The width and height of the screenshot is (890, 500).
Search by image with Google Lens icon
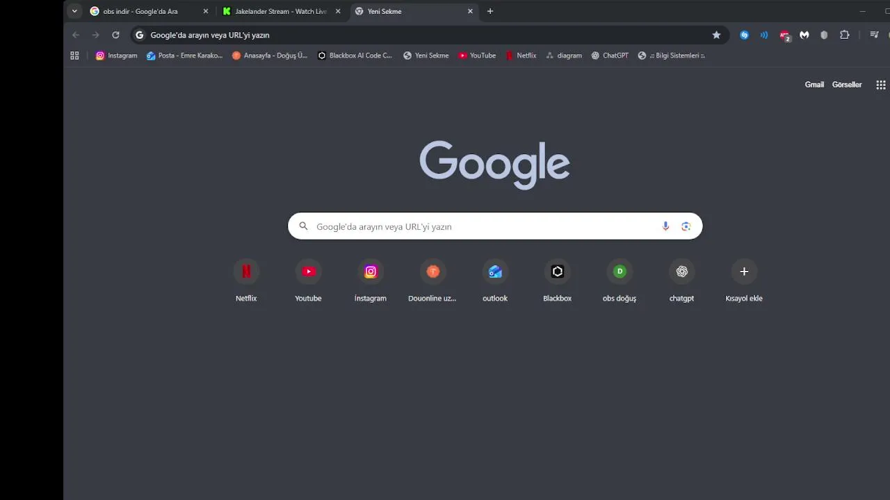pyautogui.click(x=686, y=226)
